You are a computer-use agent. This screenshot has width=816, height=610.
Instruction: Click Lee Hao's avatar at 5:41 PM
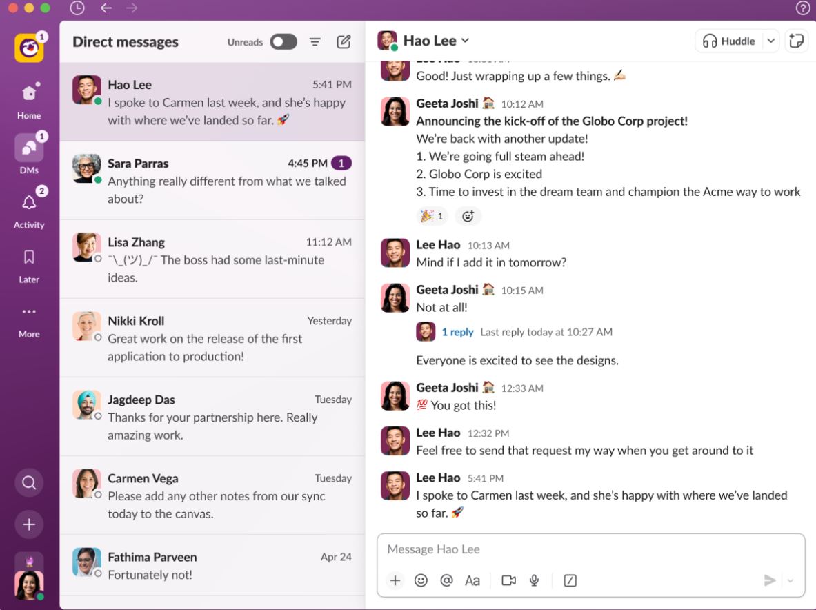[x=395, y=486]
